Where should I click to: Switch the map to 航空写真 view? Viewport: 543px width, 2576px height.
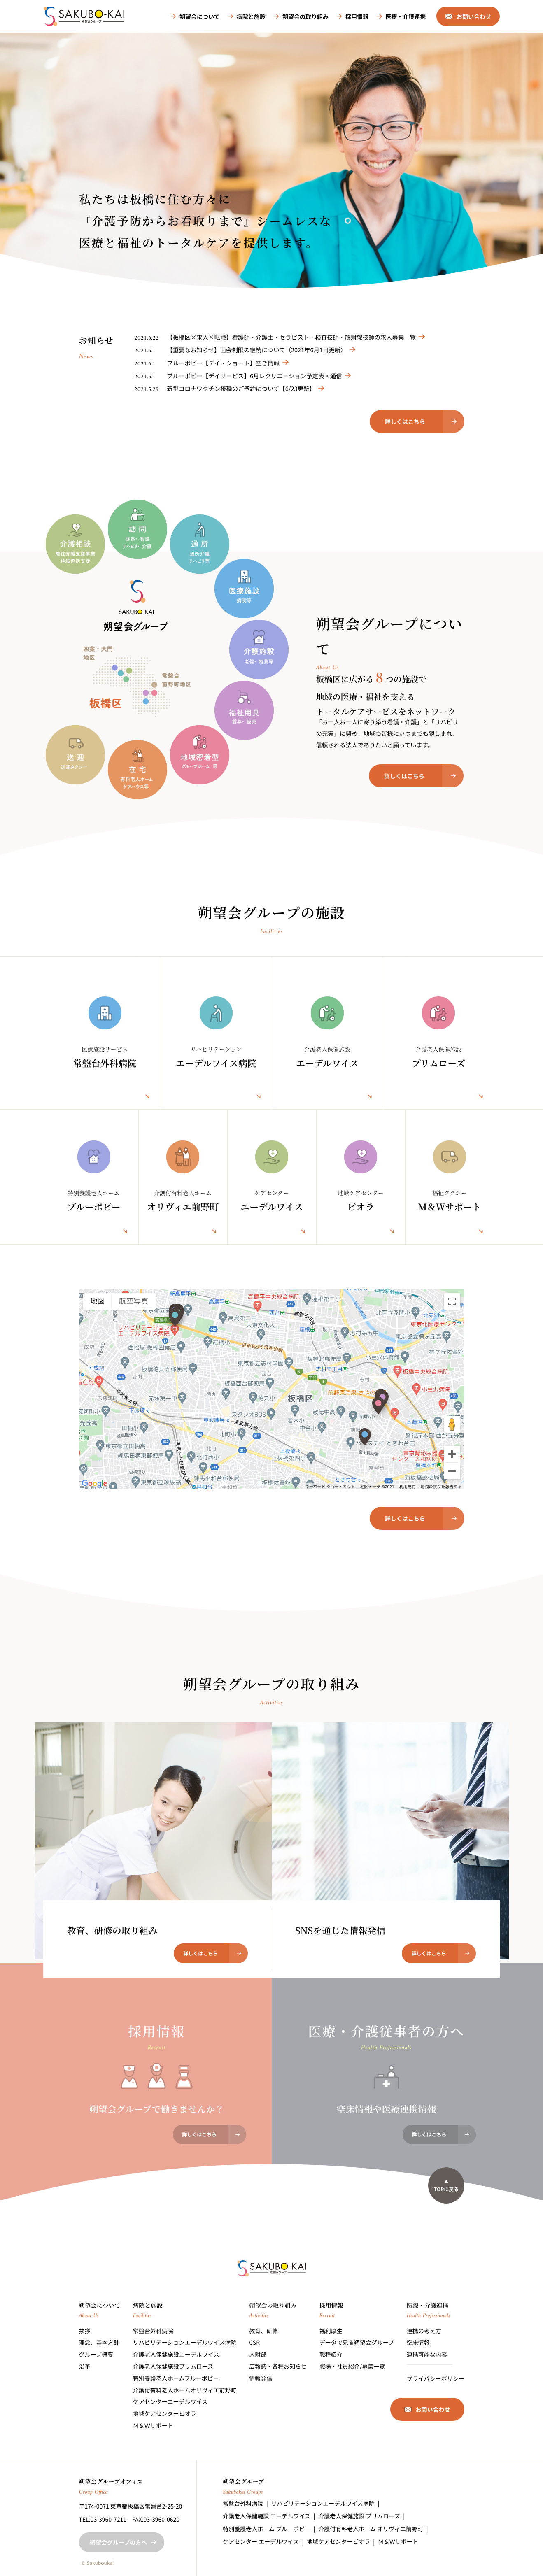(133, 1301)
